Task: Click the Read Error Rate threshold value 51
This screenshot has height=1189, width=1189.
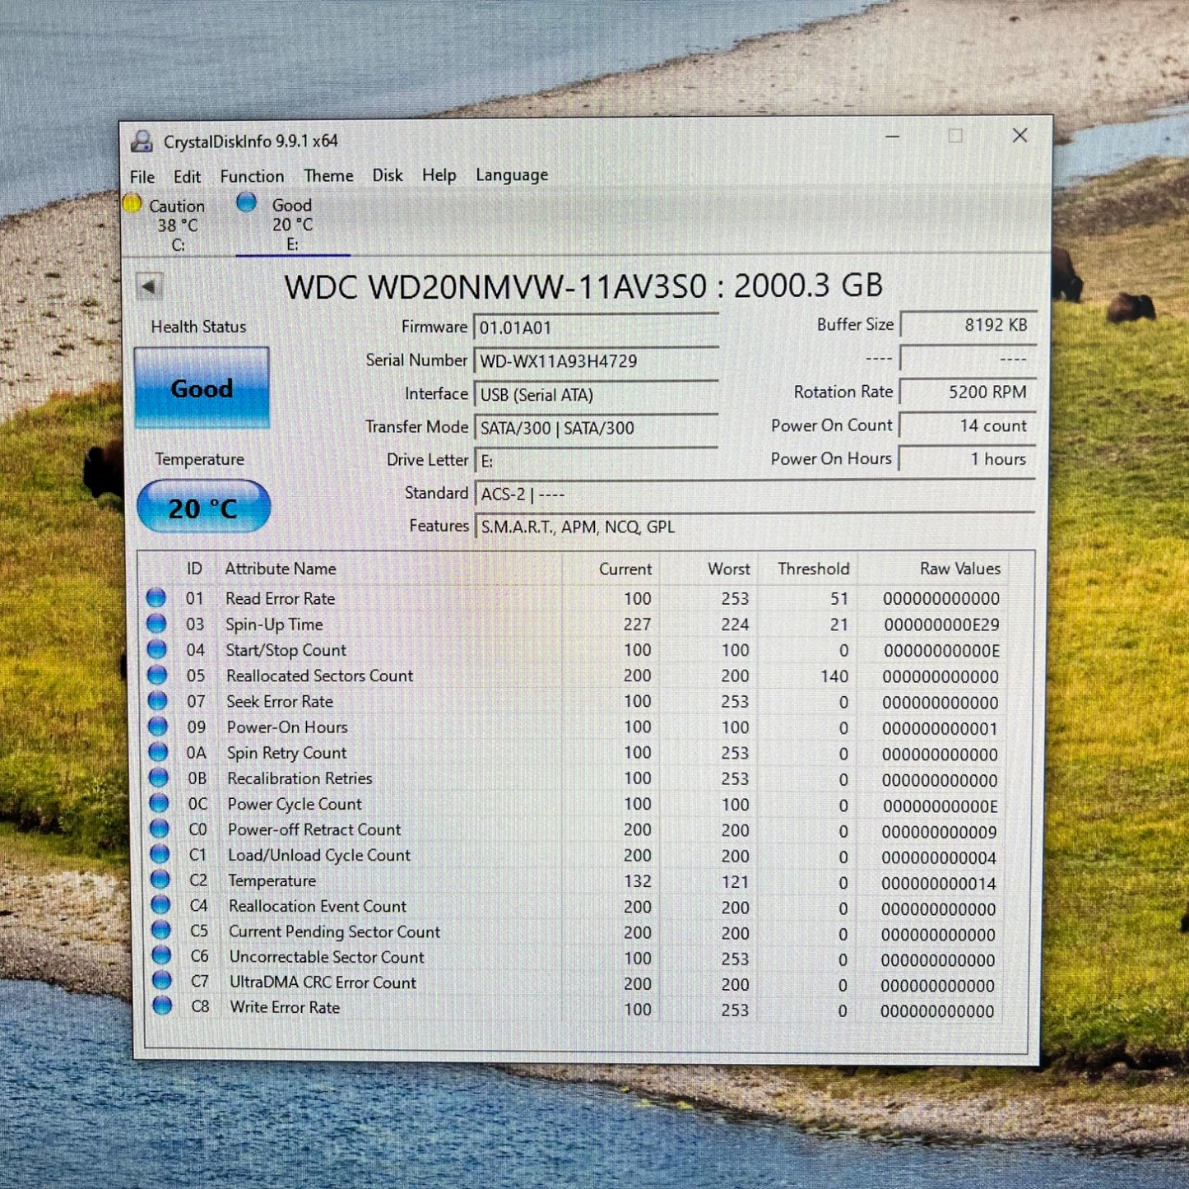Action: pyautogui.click(x=839, y=599)
